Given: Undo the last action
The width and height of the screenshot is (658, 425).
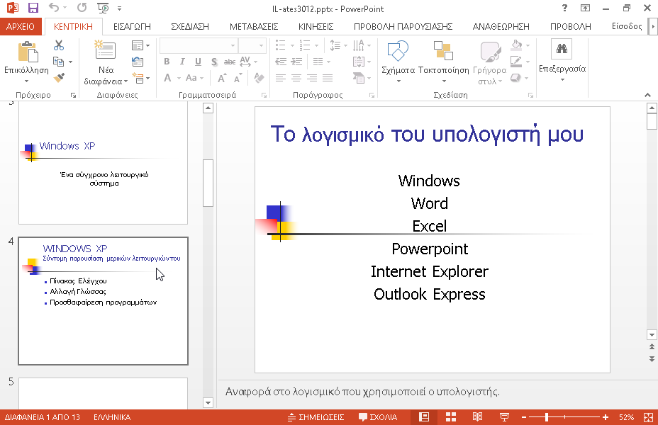Looking at the screenshot, I should 53,8.
